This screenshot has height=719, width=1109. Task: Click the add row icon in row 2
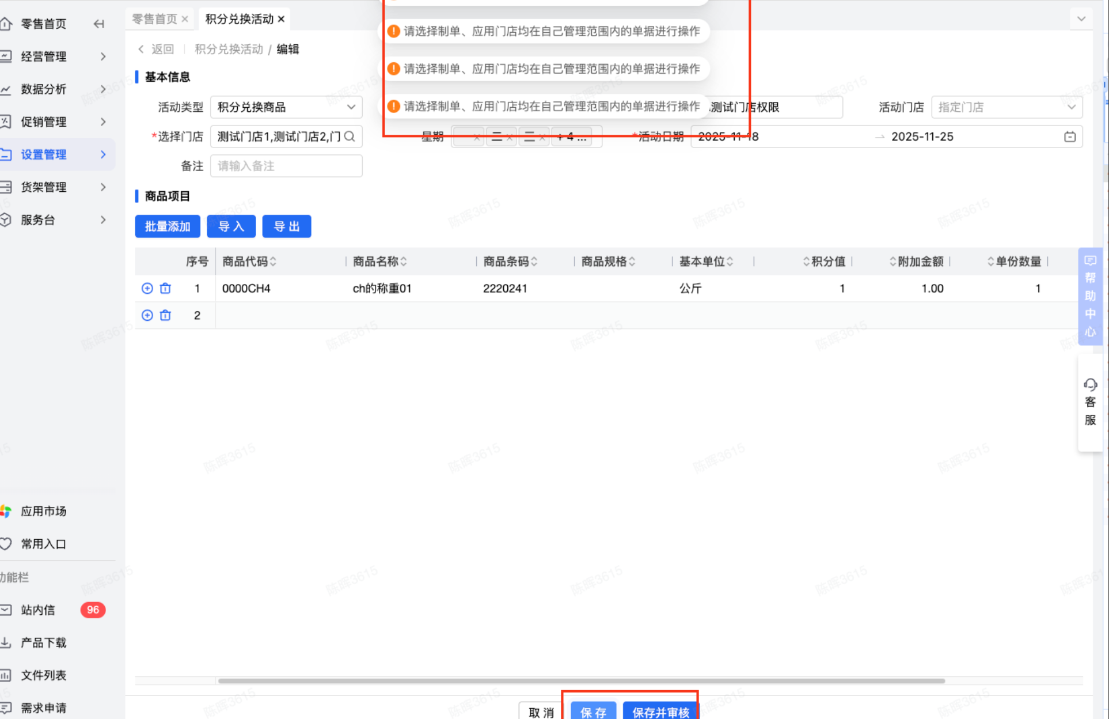coord(147,315)
